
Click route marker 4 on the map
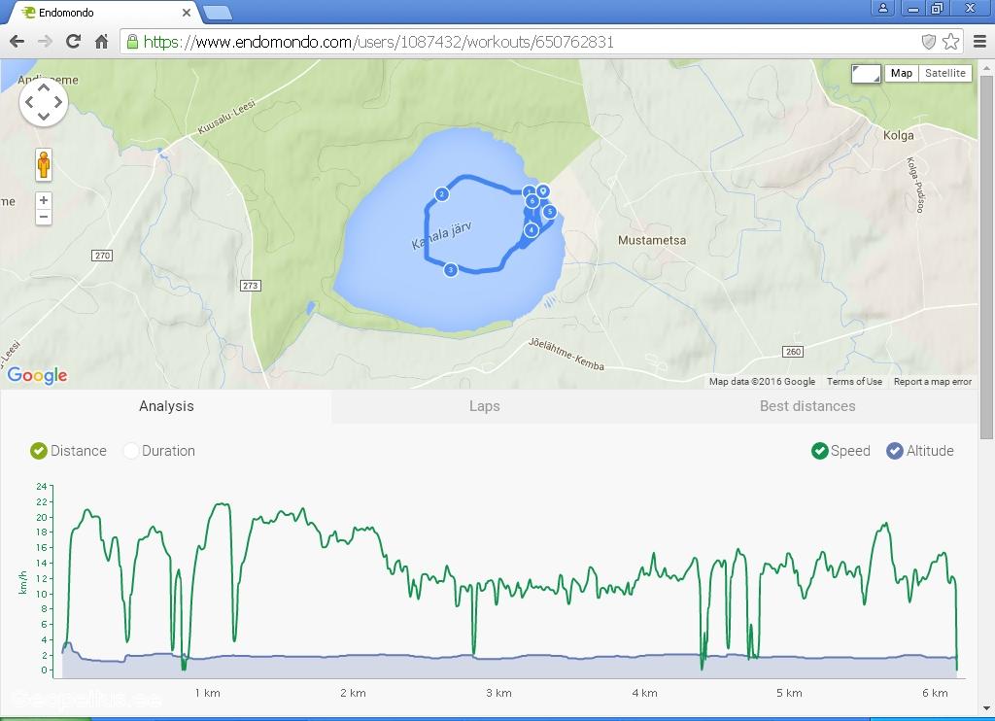(x=532, y=229)
